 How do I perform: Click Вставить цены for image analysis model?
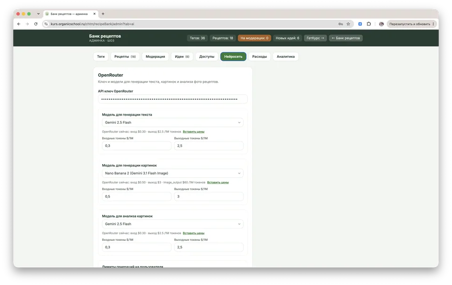[194, 233]
